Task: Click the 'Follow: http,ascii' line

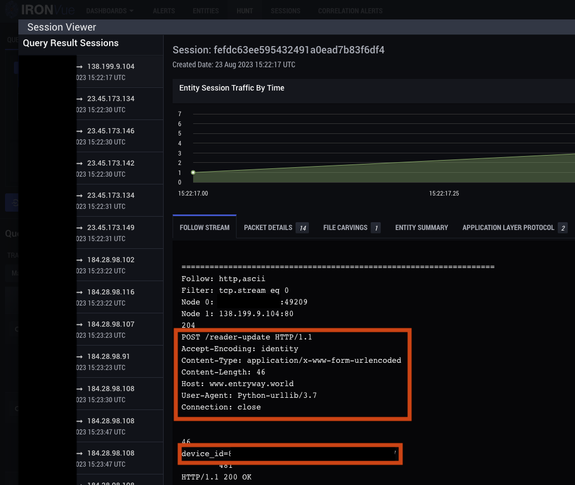Action: (x=223, y=278)
